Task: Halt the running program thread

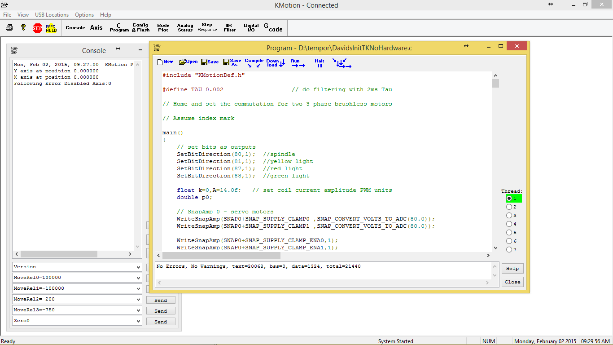Action: (319, 63)
